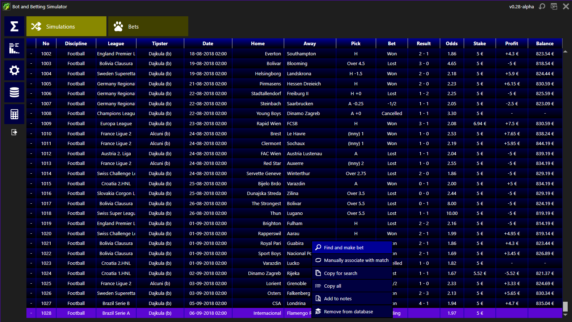Sort by the Stake column header
This screenshot has width=572, height=322.
coord(480,43)
